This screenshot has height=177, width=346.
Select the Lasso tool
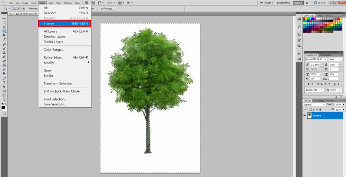point(4,27)
